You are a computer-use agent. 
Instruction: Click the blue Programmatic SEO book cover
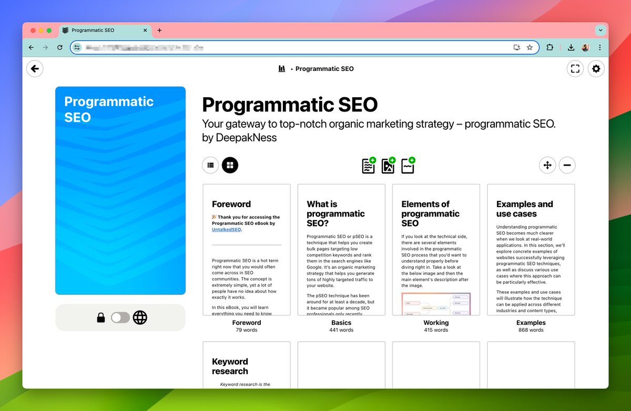click(120, 191)
